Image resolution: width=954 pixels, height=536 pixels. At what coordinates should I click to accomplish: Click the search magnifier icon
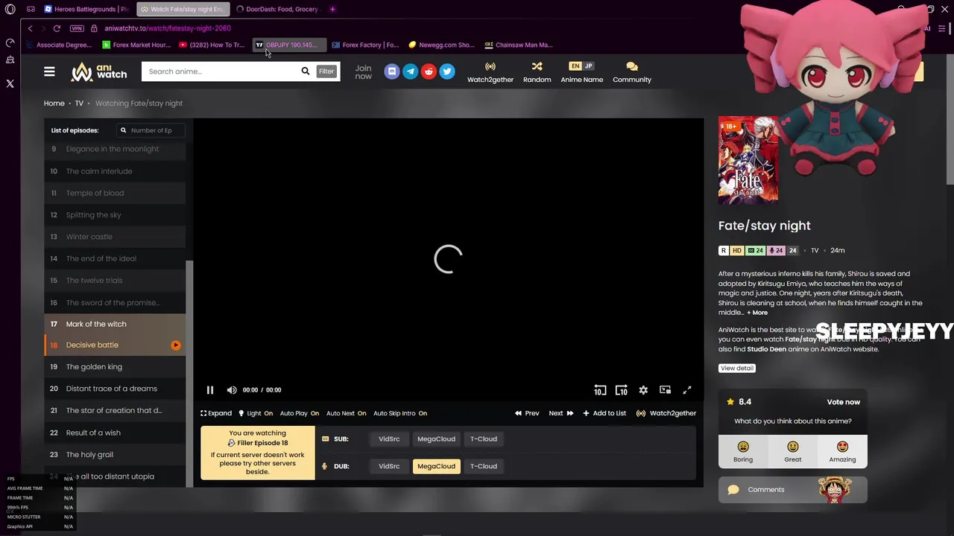pyautogui.click(x=305, y=71)
